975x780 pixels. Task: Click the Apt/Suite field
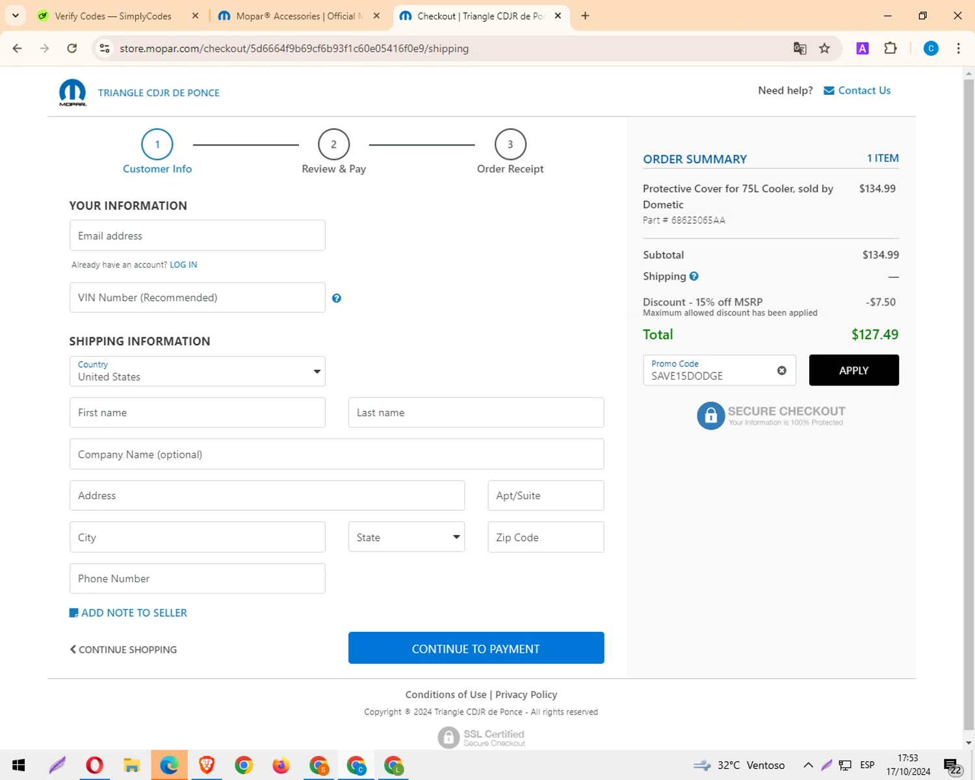[546, 495]
